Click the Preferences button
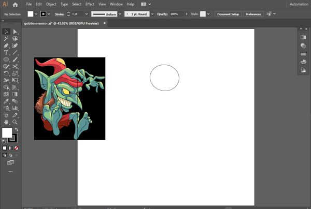Viewport: 311px width, 209px height. pos(253,14)
